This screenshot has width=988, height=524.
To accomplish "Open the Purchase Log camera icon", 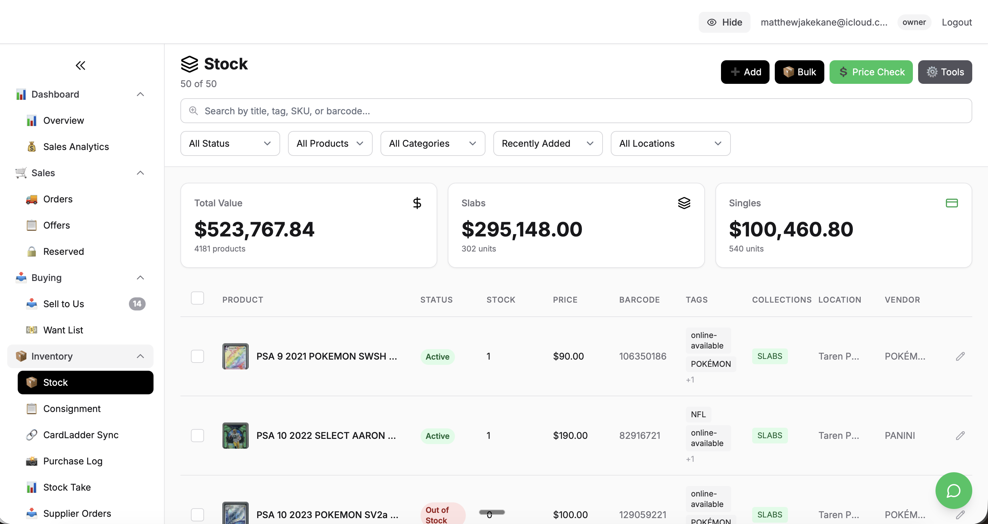I will (x=31, y=461).
